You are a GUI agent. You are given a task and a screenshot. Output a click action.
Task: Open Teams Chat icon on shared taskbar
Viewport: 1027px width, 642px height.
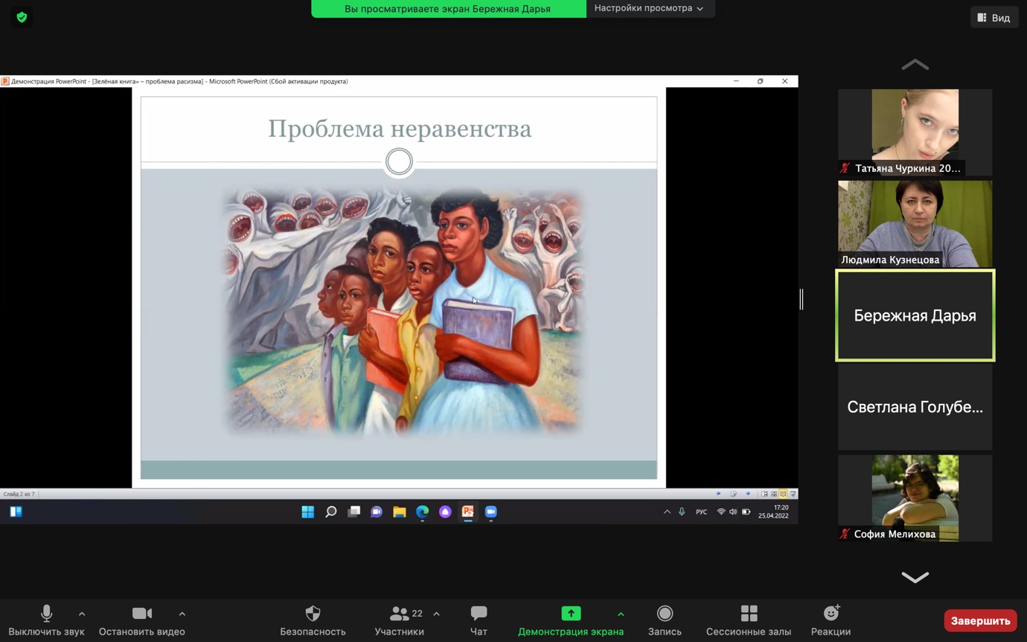[x=377, y=512]
